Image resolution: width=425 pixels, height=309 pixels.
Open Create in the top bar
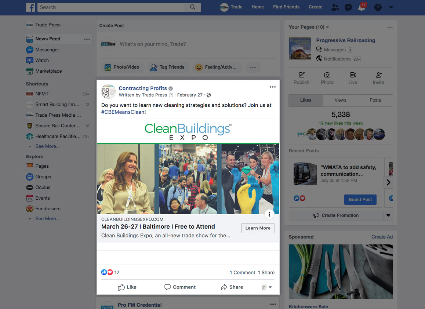click(315, 7)
